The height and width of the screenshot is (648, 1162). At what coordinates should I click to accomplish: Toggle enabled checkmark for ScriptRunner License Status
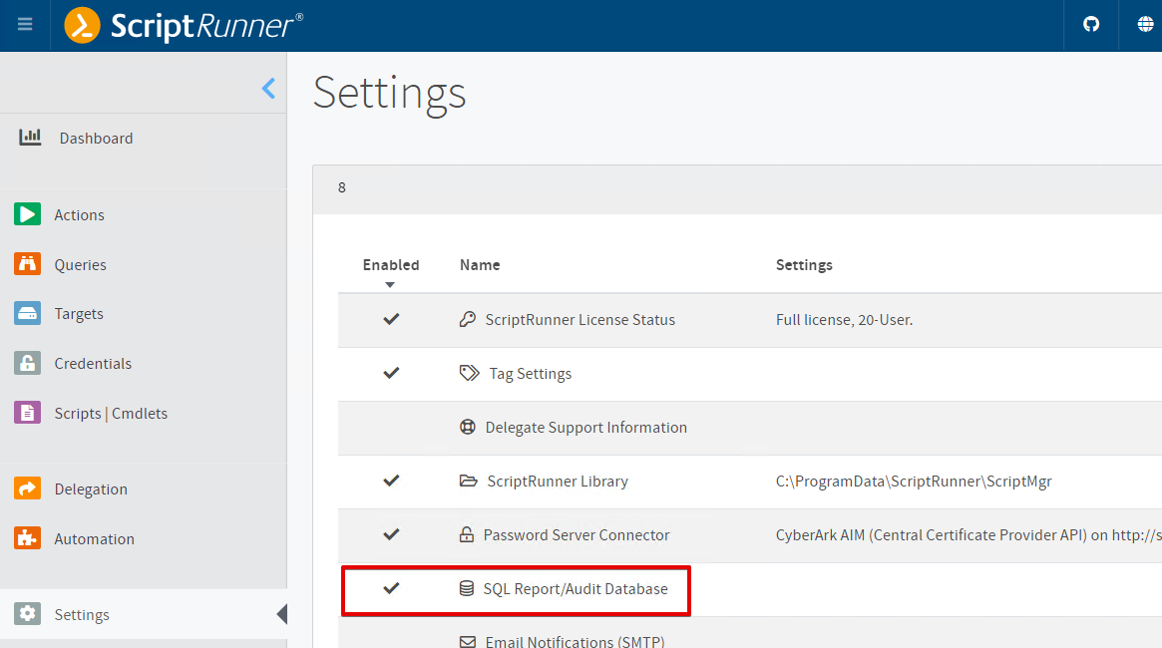tap(391, 319)
